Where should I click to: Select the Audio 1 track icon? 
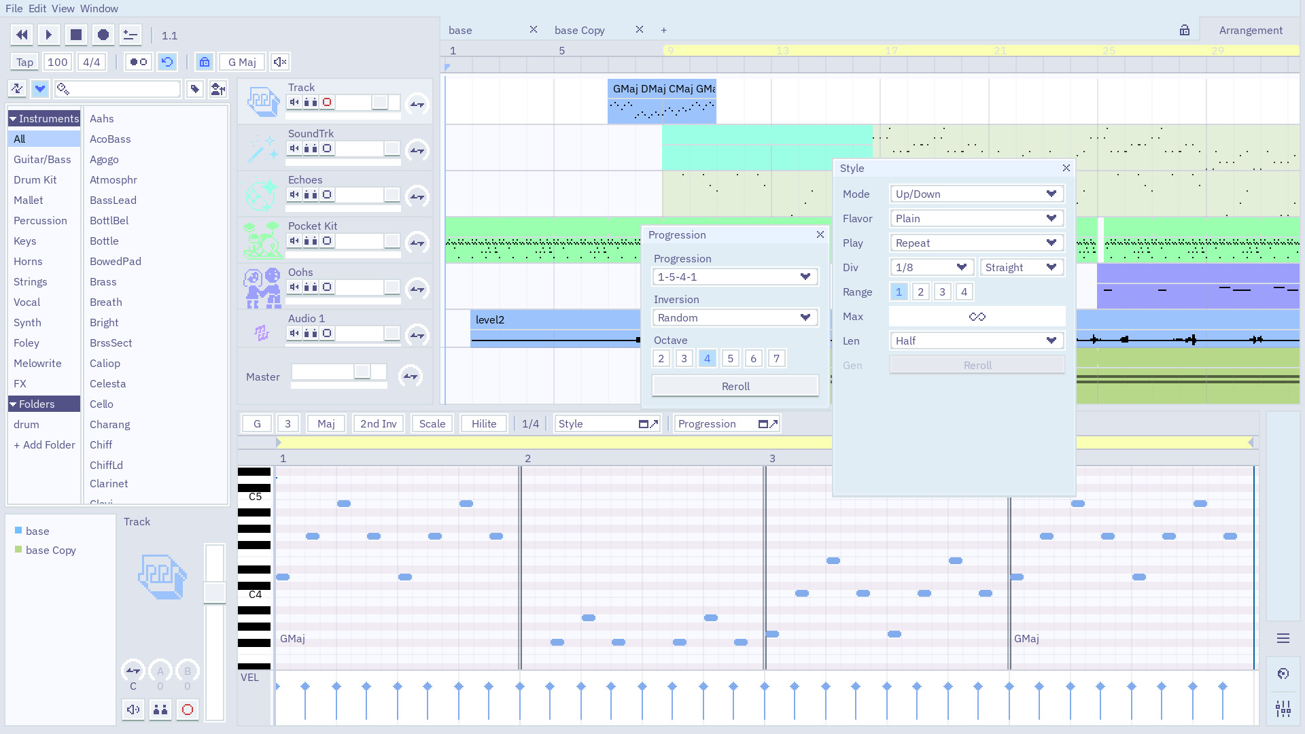tap(262, 333)
